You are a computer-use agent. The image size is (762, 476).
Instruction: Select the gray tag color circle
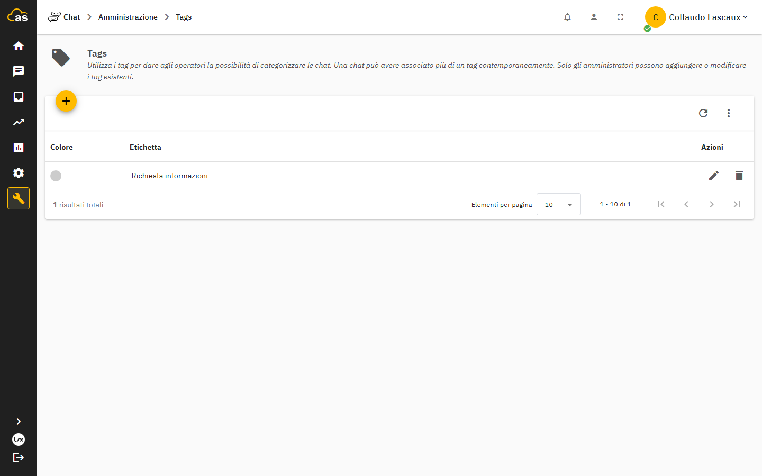click(x=56, y=176)
